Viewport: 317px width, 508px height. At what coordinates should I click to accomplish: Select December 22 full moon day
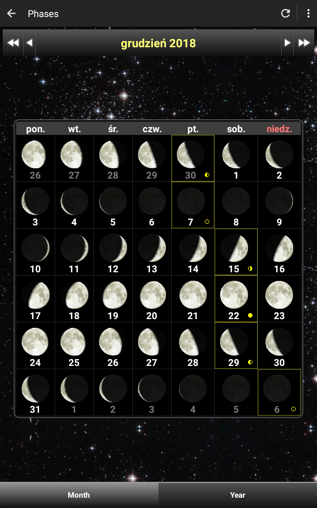[x=236, y=298]
